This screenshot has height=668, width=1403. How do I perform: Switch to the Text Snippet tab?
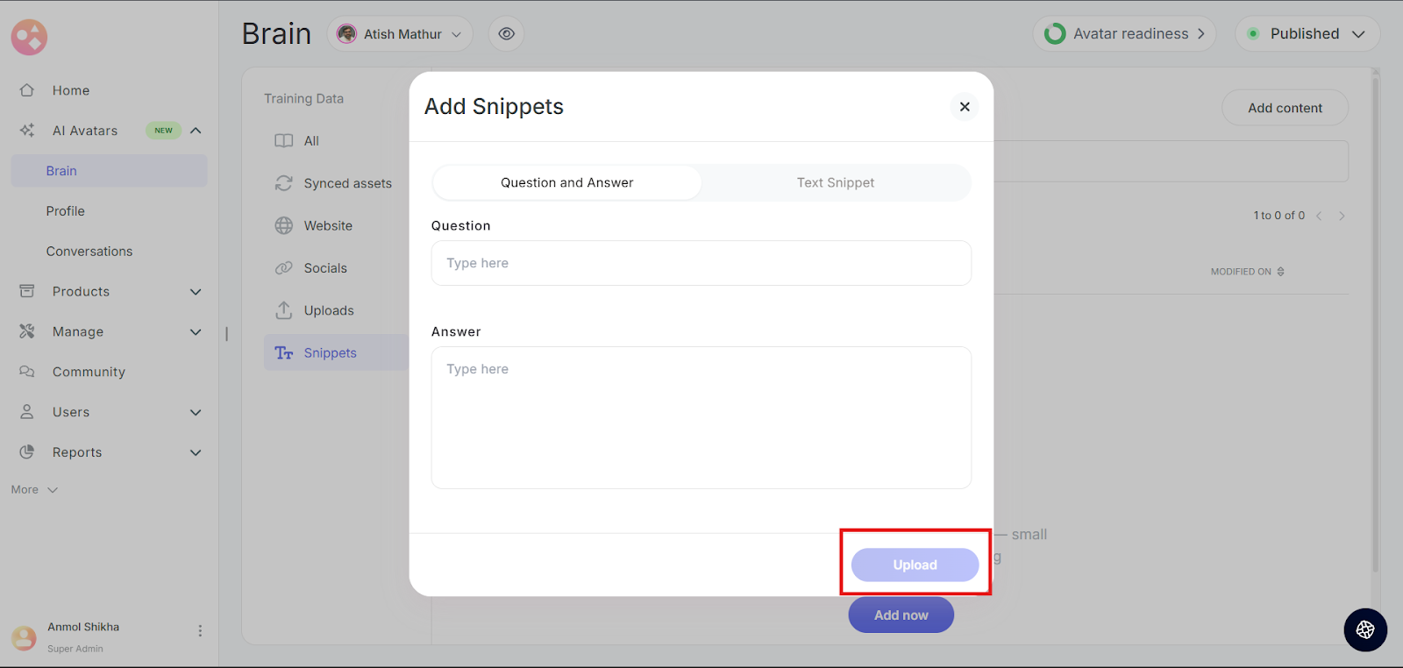tap(835, 182)
